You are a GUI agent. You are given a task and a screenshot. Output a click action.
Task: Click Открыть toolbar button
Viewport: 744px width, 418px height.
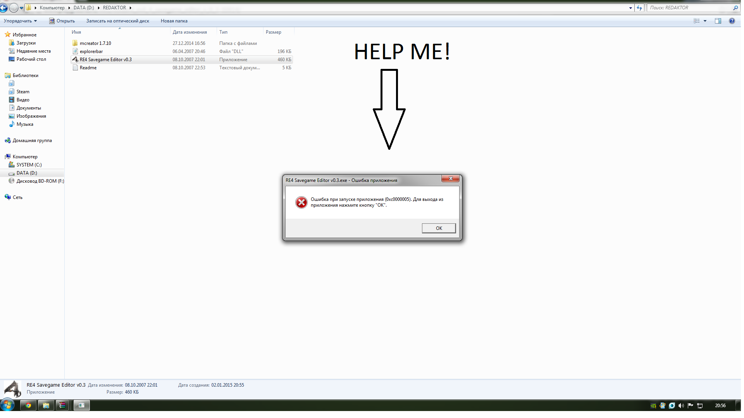(62, 21)
